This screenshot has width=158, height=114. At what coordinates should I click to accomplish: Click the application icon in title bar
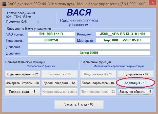4,4
